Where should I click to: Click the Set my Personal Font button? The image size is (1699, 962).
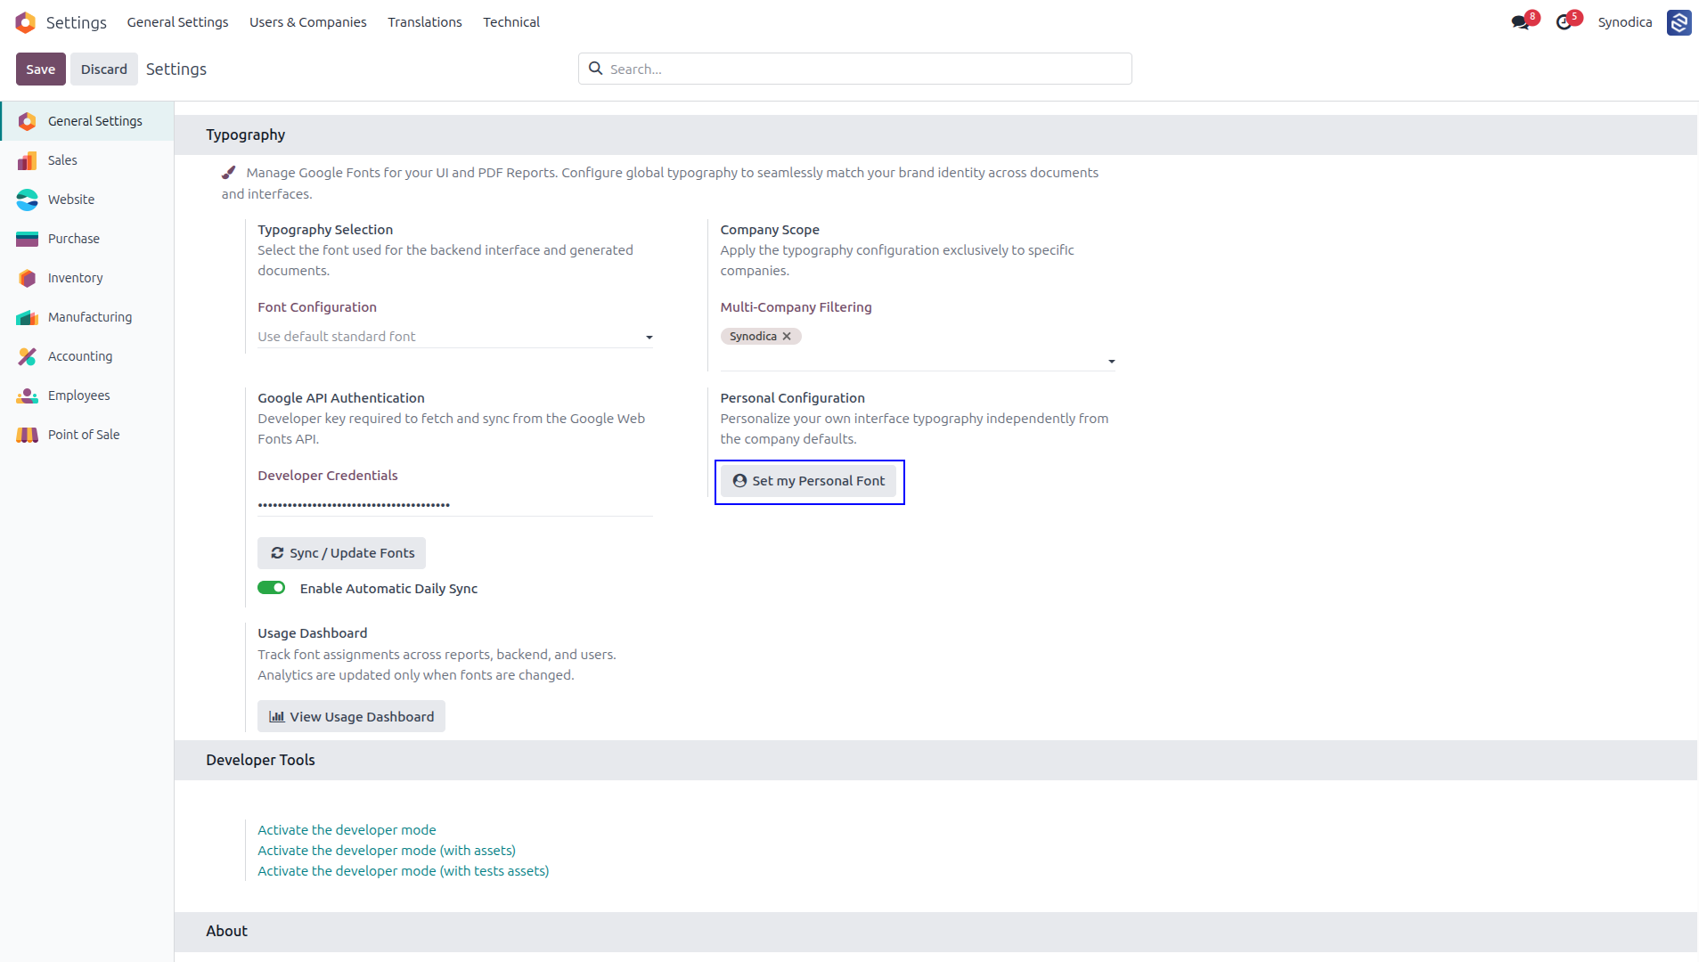(809, 481)
